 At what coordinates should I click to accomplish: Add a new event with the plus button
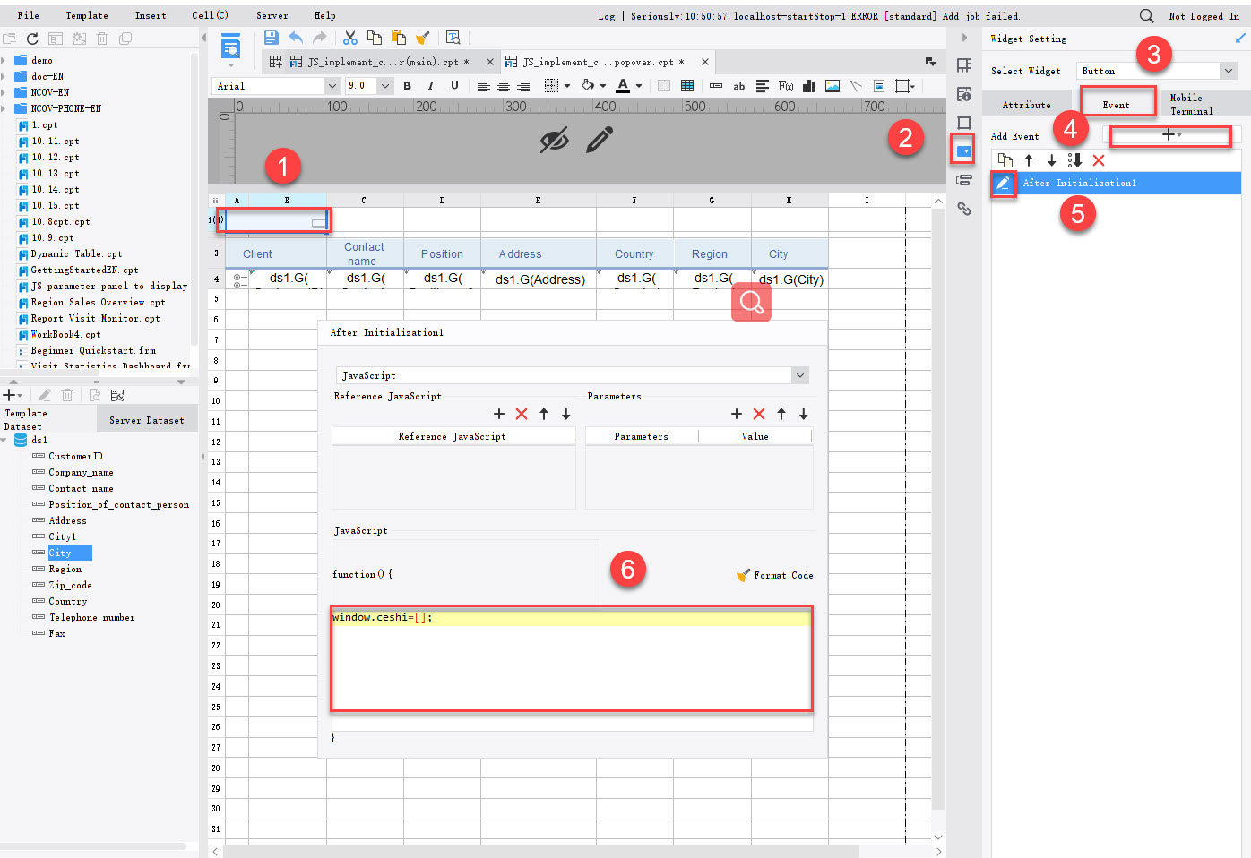tap(1170, 135)
